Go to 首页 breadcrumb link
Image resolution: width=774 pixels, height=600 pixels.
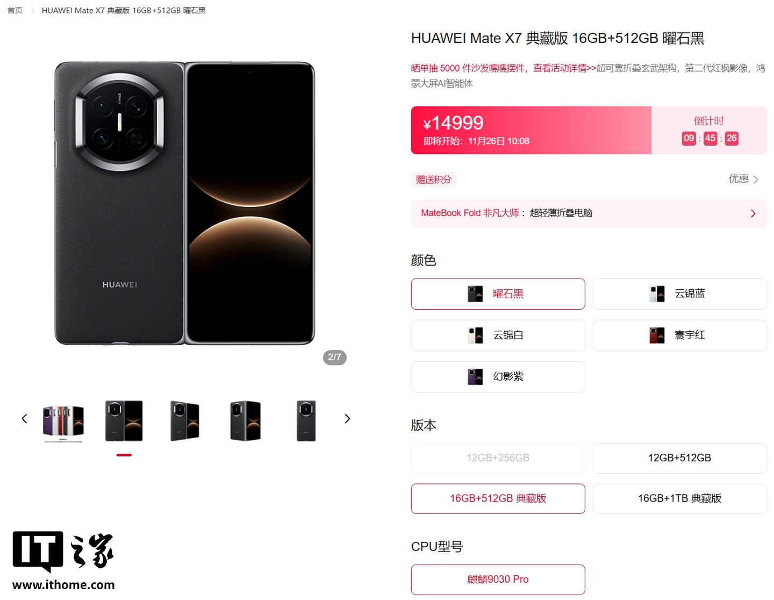coord(15,10)
